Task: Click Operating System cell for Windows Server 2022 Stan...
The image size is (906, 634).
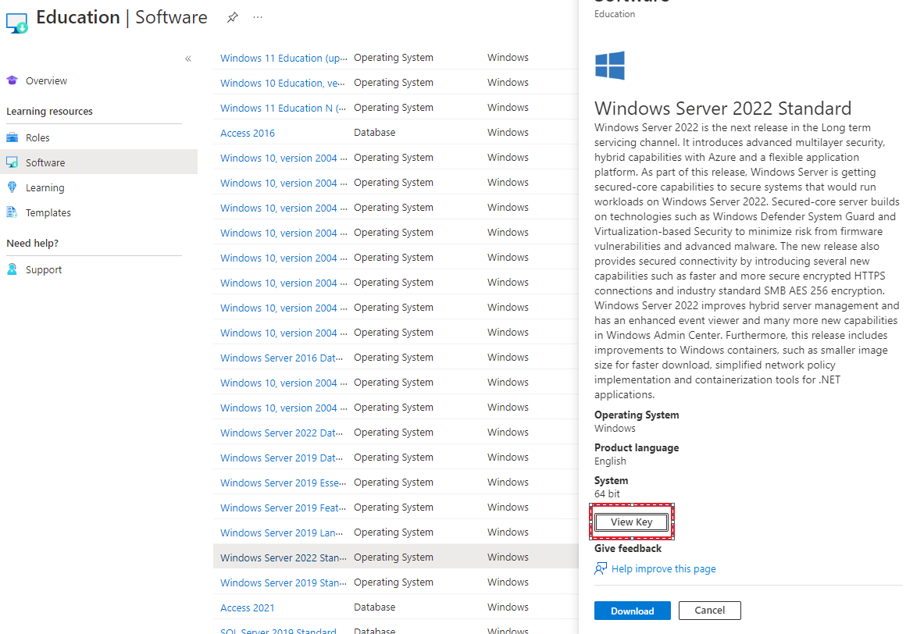Action: pos(394,557)
